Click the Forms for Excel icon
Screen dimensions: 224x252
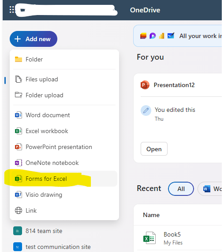[x=19, y=179]
